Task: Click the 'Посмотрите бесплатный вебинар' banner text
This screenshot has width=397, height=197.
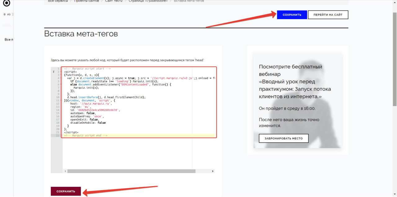Action: click(x=291, y=71)
